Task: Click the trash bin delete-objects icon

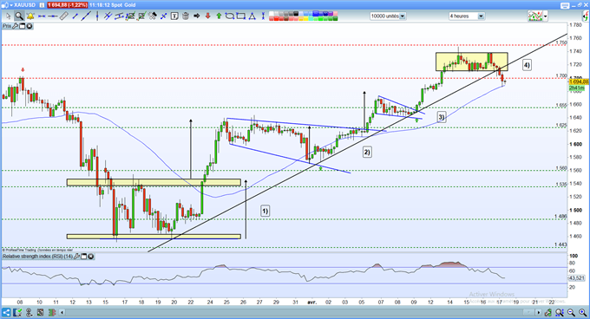Action: pyautogui.click(x=186, y=16)
